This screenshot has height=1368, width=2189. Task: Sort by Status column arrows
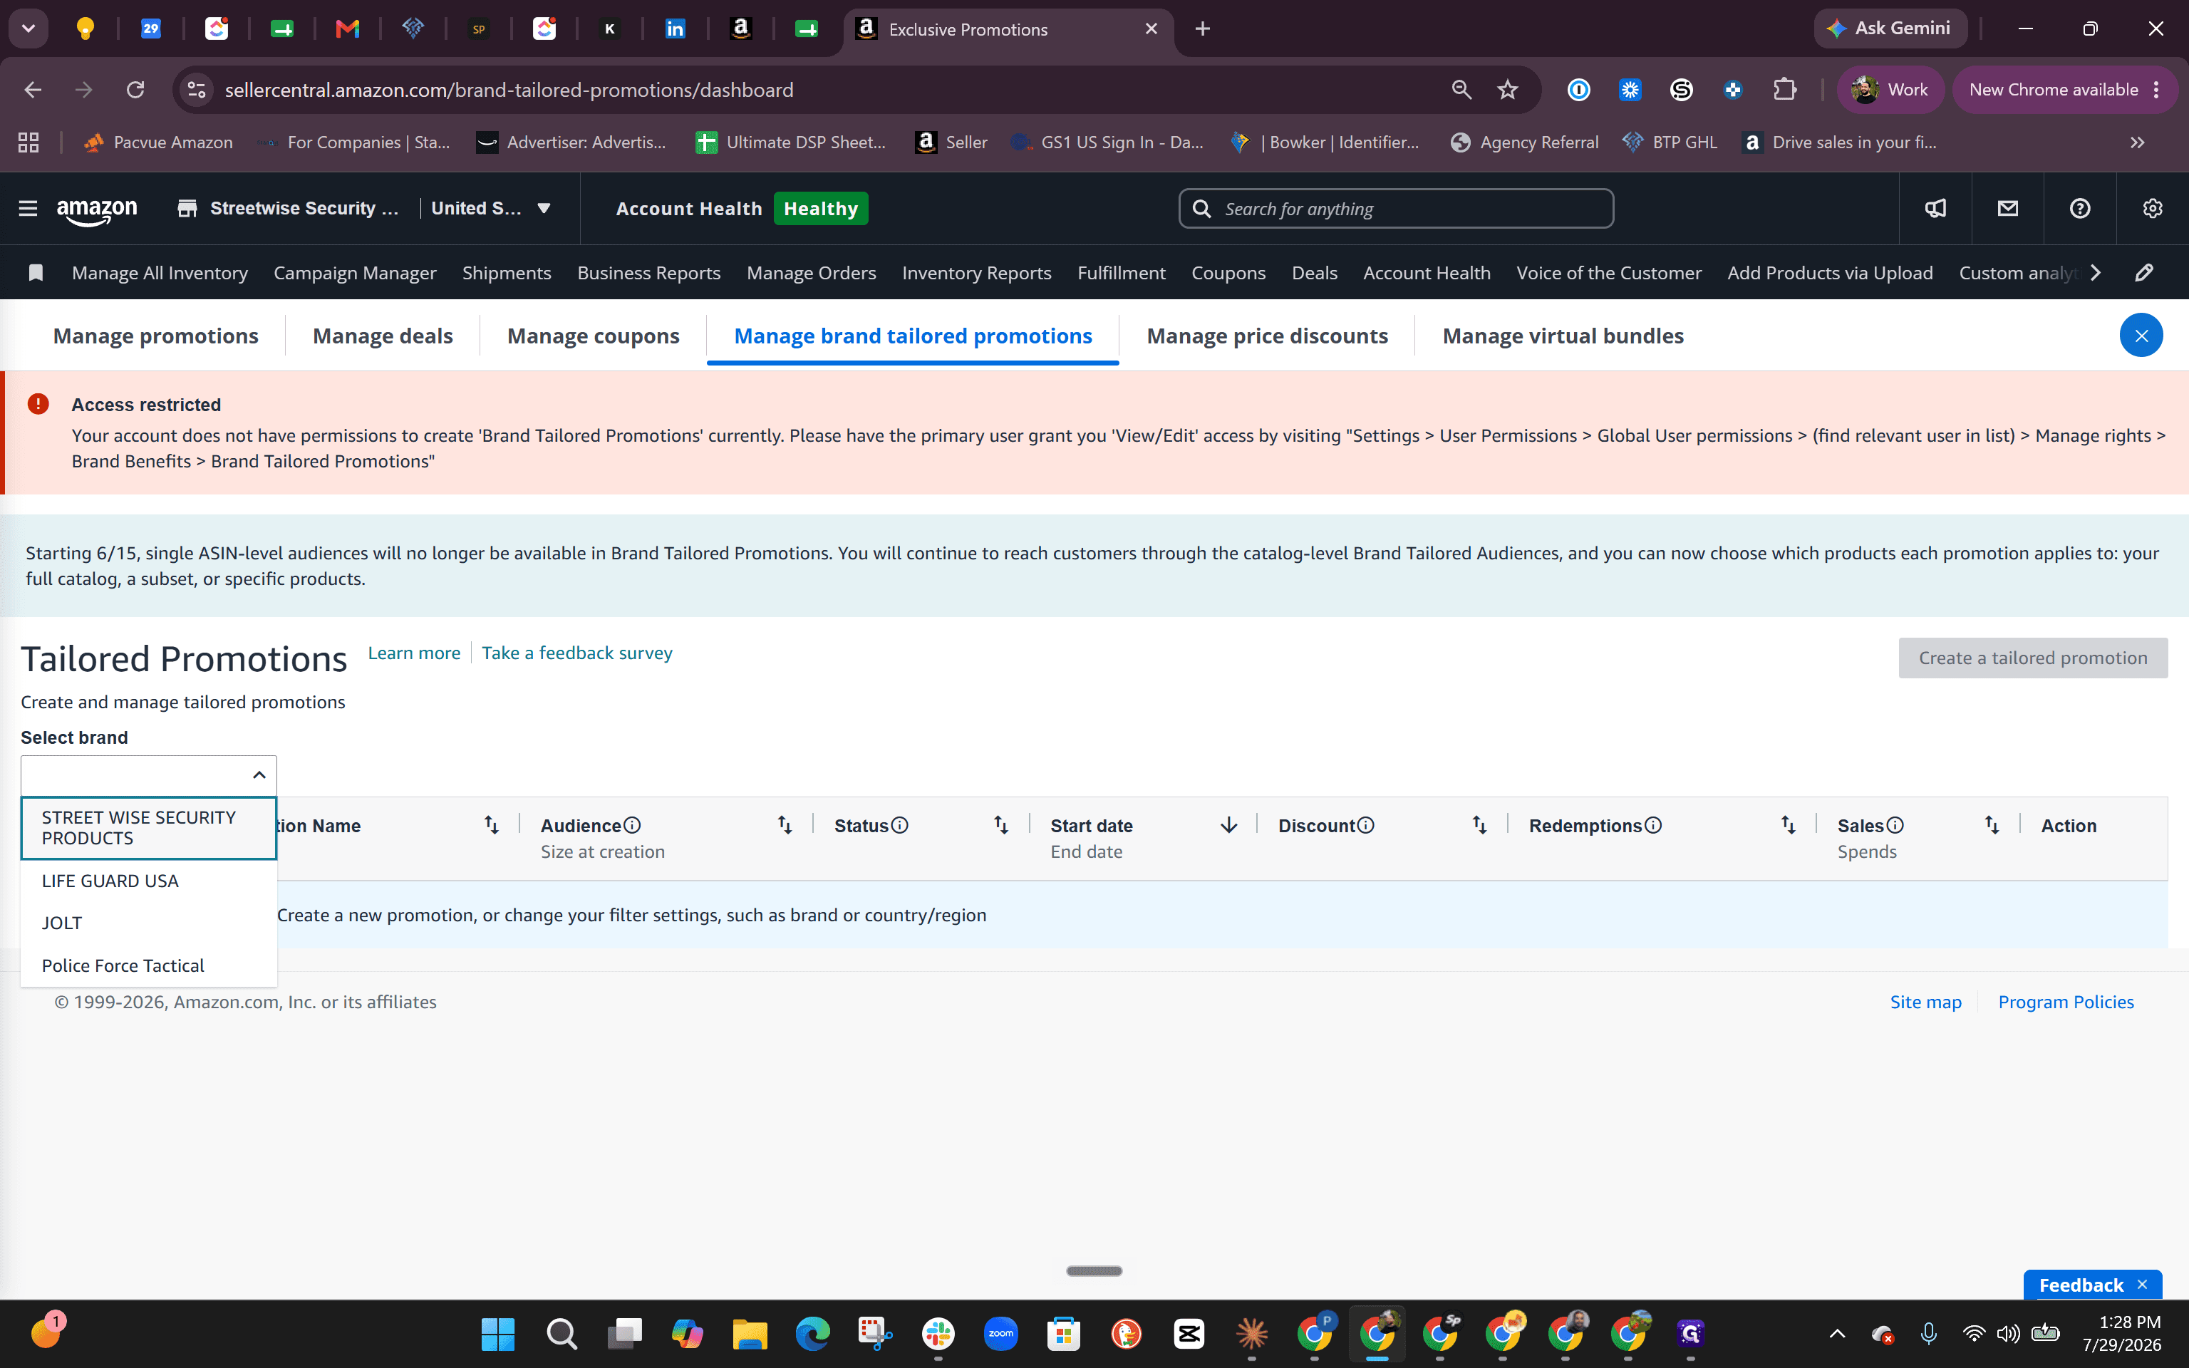point(1000,824)
